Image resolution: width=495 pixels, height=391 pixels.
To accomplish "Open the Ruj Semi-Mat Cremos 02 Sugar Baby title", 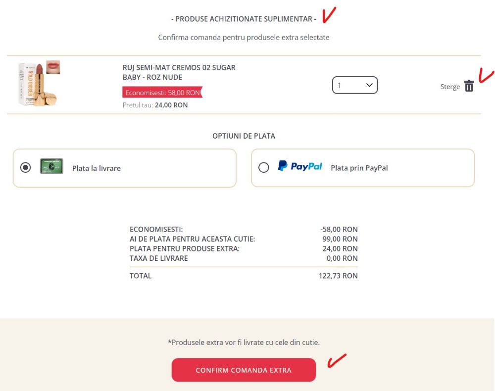I will pos(179,72).
